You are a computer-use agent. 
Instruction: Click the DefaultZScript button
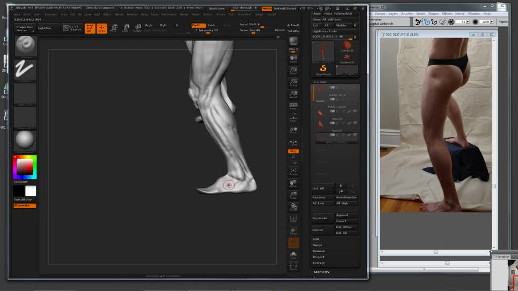pyautogui.click(x=285, y=8)
